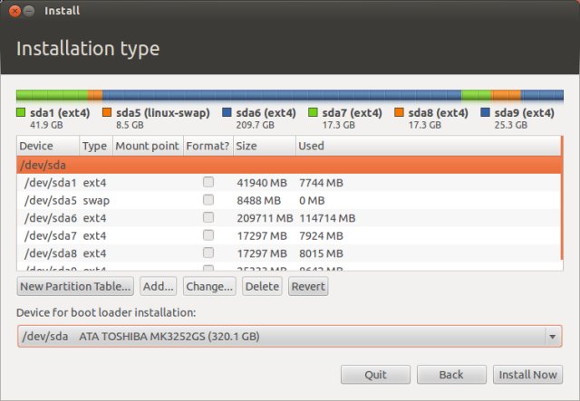Minimize the Install window

(x=29, y=11)
